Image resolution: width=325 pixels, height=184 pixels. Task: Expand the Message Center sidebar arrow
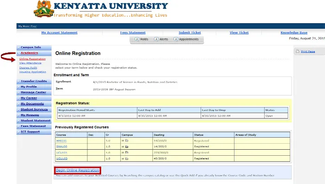(x=19, y=93)
